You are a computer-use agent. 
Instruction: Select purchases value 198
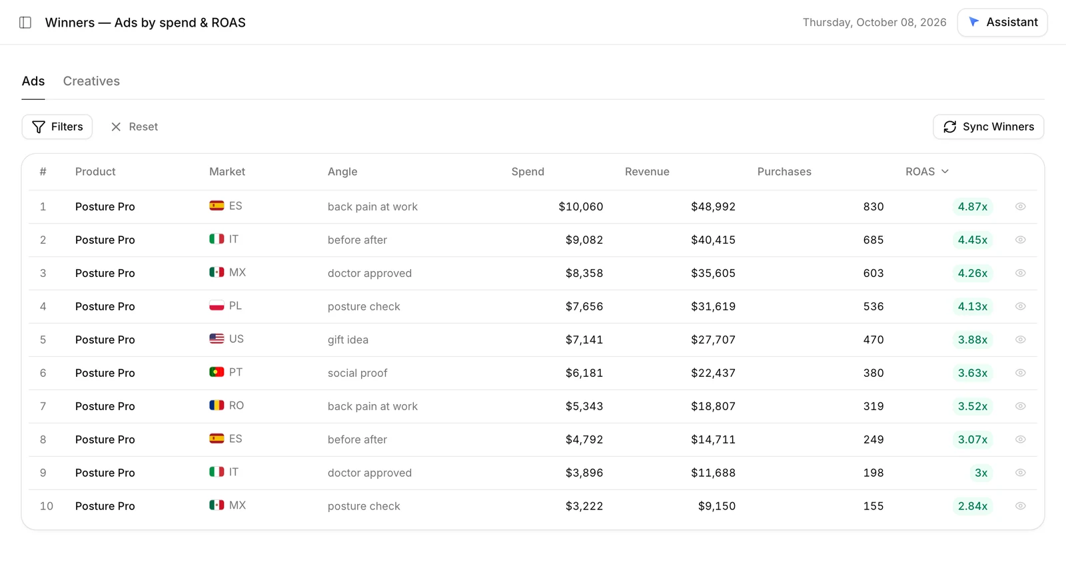click(873, 473)
